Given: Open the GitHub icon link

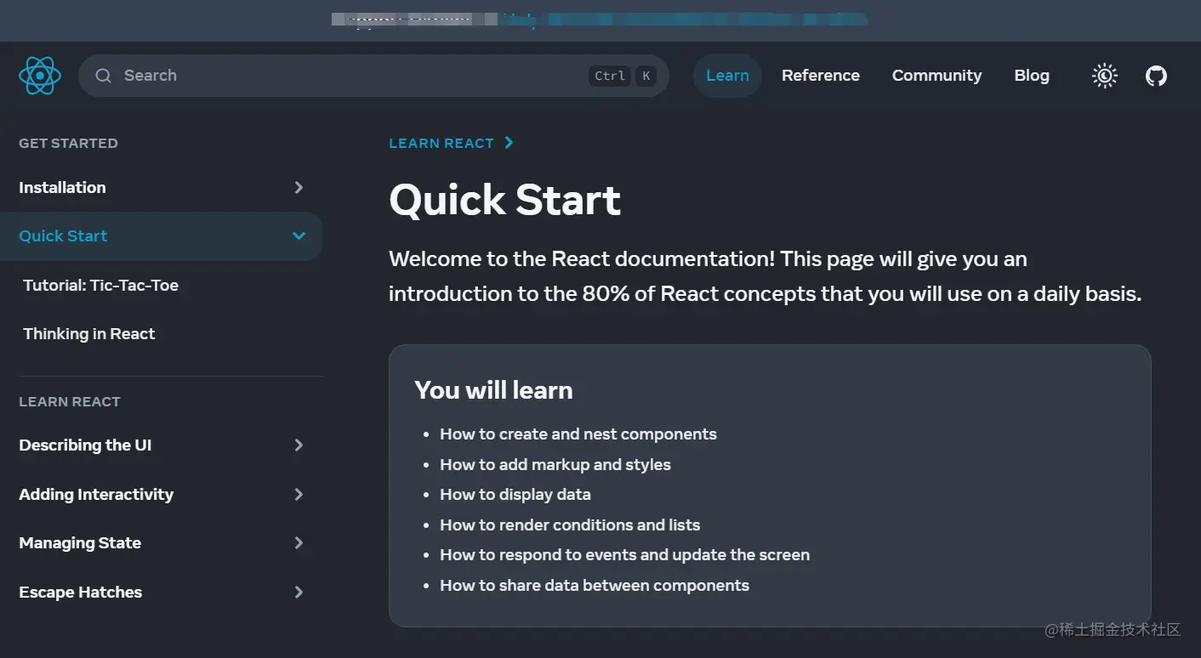Looking at the screenshot, I should coord(1156,76).
